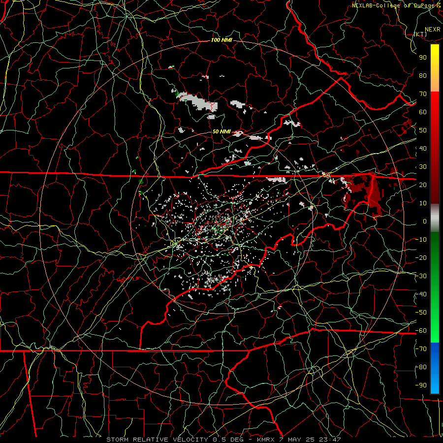
Task: Click the 90 value on the velocity scale
Action: pos(423,58)
